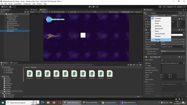Click the Edit Collider button icon
This screenshot has width=187, height=105.
click(162, 60)
